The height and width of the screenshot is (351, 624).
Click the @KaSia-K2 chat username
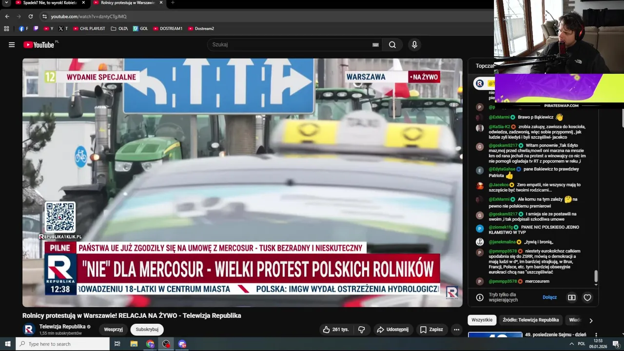499,127
